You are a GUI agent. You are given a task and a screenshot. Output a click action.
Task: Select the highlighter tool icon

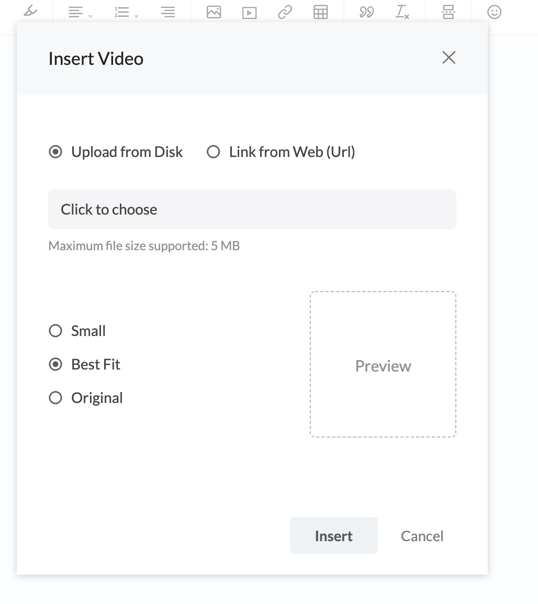pyautogui.click(x=30, y=11)
